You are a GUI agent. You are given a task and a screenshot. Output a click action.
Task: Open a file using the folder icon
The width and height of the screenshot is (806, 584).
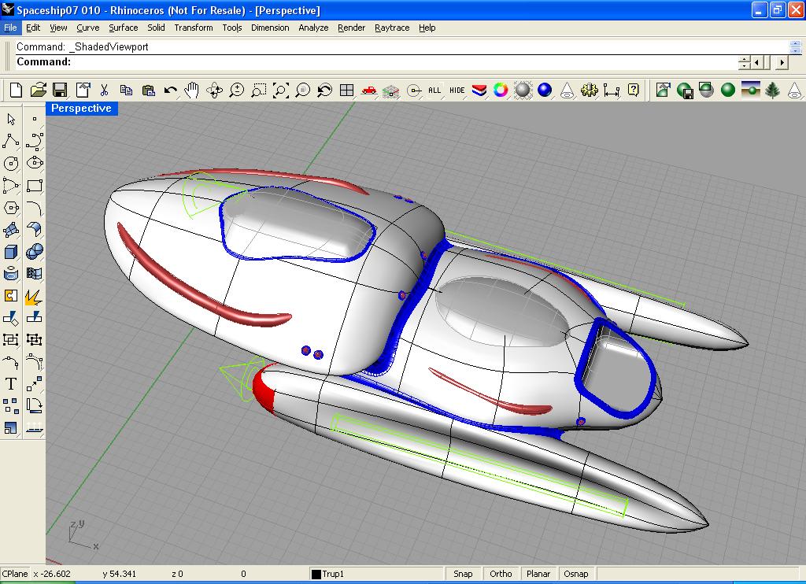(x=38, y=91)
